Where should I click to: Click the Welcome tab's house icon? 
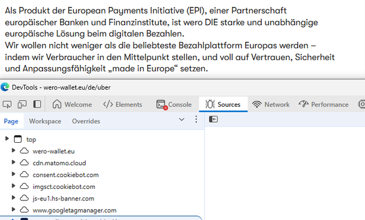click(x=57, y=104)
